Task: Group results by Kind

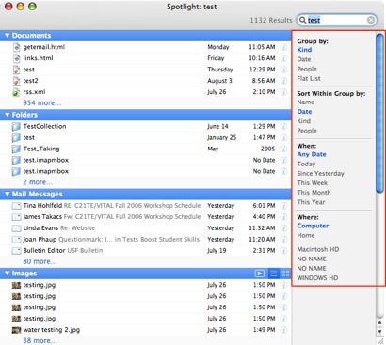Action: click(304, 50)
